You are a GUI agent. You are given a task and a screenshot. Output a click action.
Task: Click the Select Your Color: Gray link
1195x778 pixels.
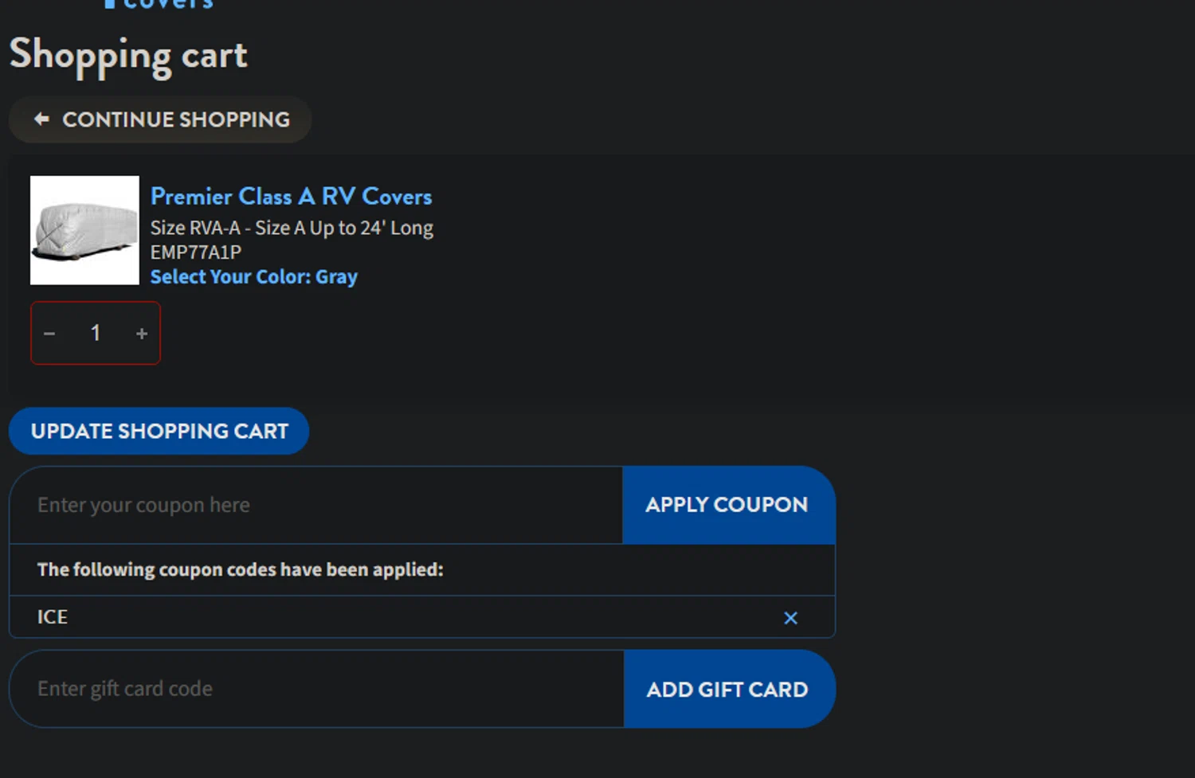click(253, 277)
